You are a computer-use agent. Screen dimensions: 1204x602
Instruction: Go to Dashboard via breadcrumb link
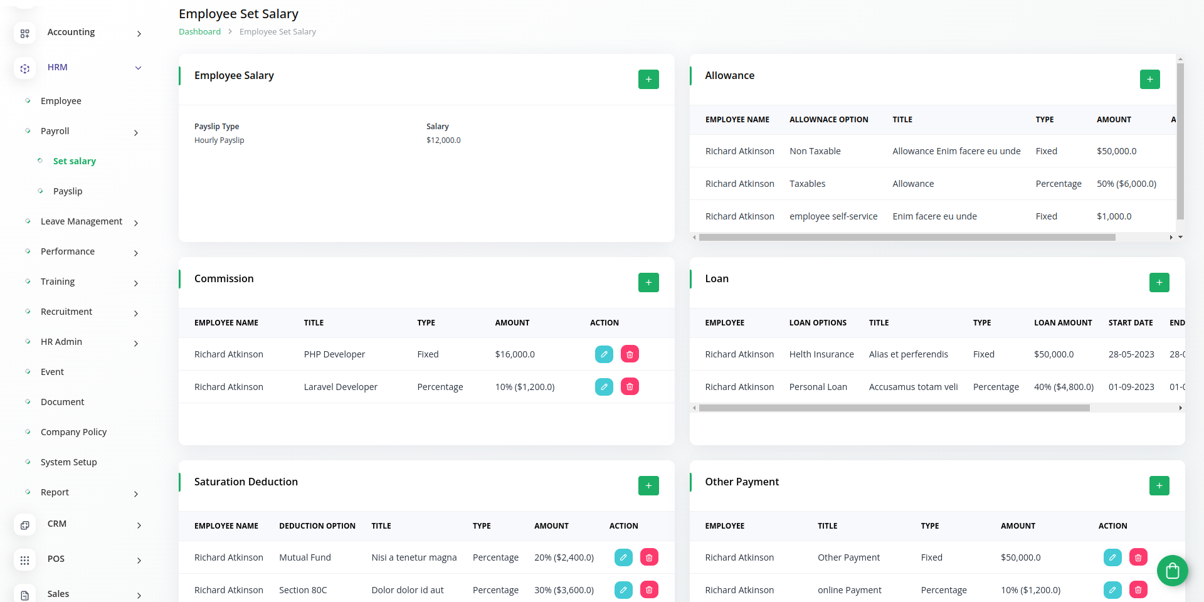199,32
